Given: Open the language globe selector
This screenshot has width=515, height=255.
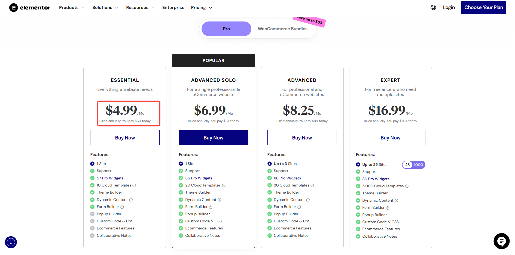Looking at the screenshot, I should (433, 7).
